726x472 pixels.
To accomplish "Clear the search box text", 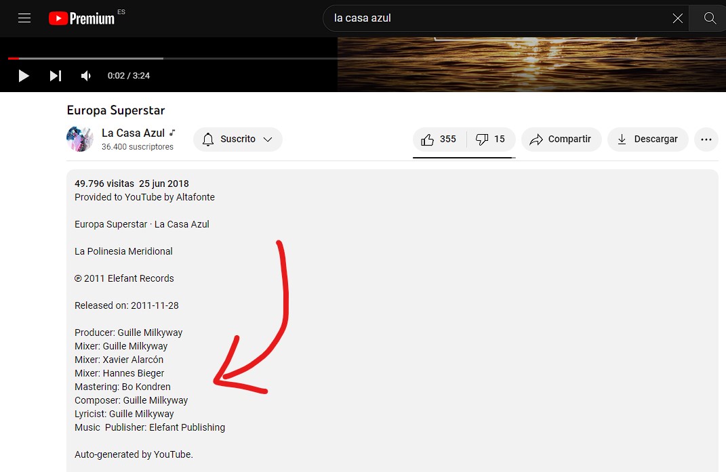I will (x=677, y=18).
